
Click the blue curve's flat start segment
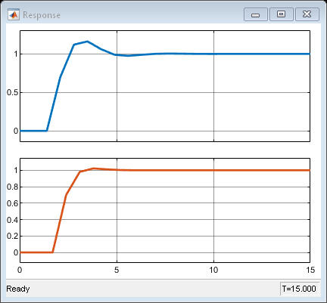tap(33, 131)
